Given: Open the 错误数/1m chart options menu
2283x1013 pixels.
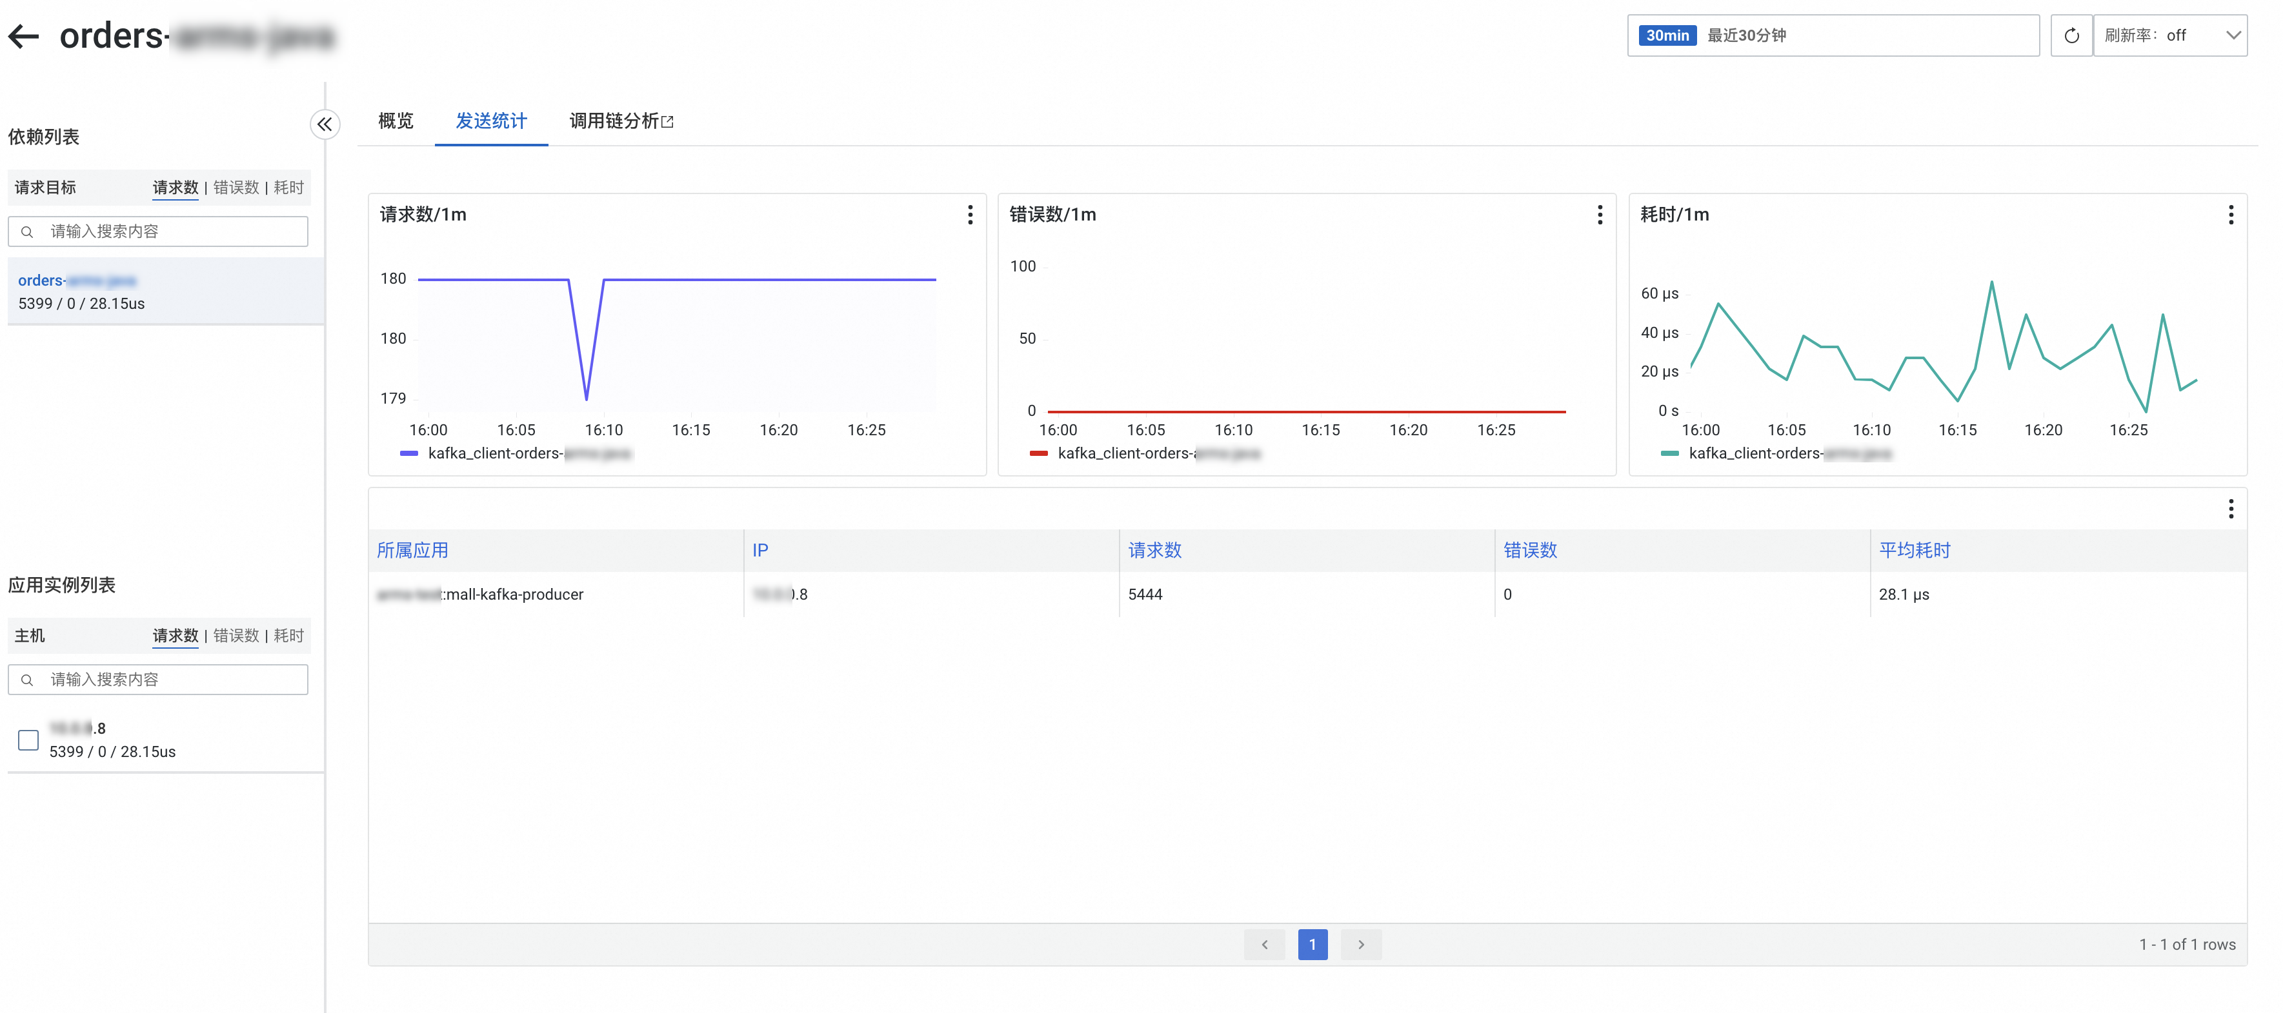Looking at the screenshot, I should coord(1599,215).
